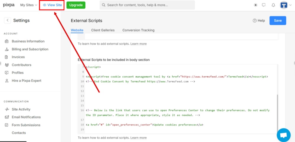Click code line 10 End Cookie Consent comment
Screen dimensions: 295x142
click(140, 82)
